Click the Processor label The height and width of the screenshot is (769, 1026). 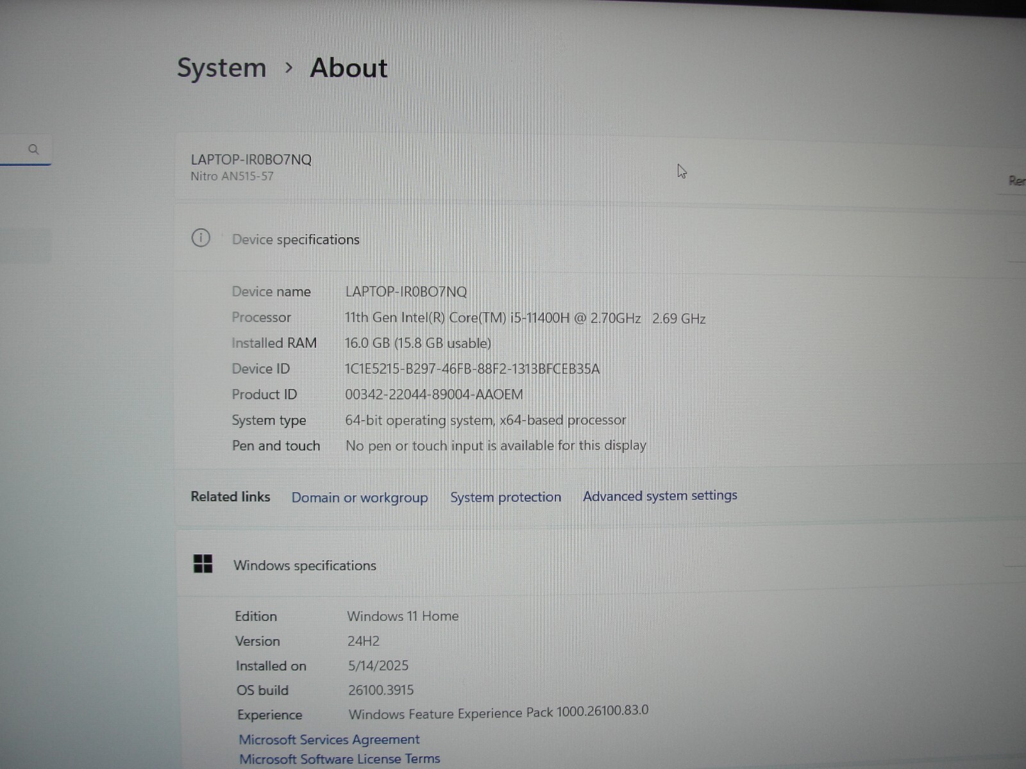click(261, 317)
